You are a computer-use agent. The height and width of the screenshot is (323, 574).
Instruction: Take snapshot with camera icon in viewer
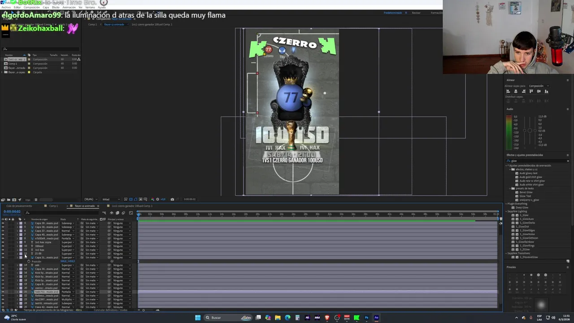coord(172,199)
